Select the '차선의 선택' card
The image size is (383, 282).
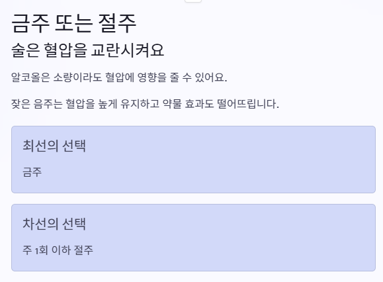(x=193, y=238)
